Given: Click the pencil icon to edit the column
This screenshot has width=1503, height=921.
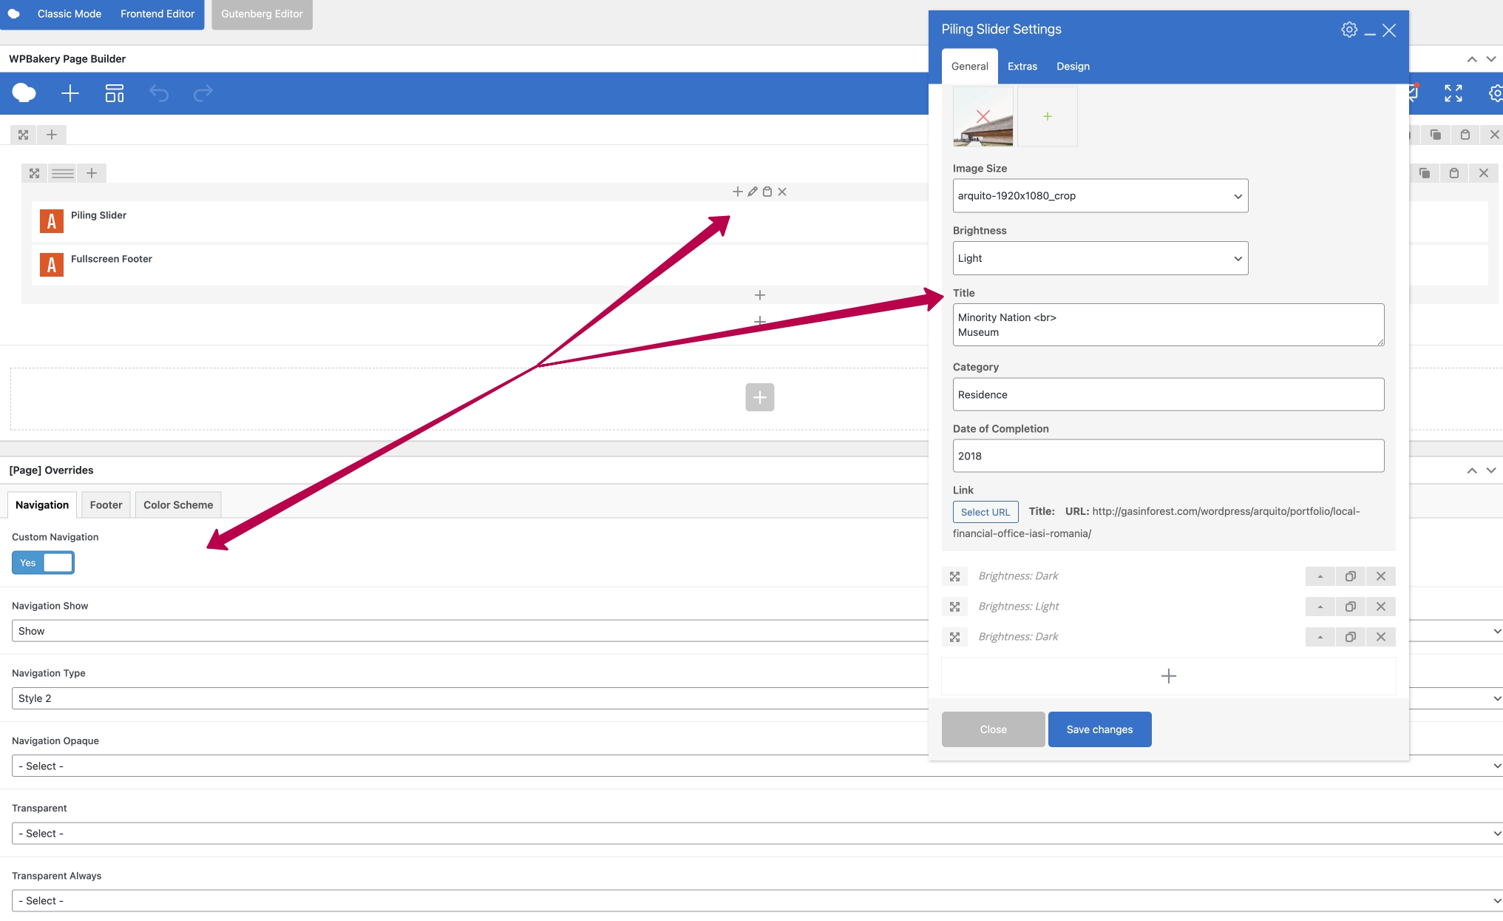Looking at the screenshot, I should pos(753,192).
